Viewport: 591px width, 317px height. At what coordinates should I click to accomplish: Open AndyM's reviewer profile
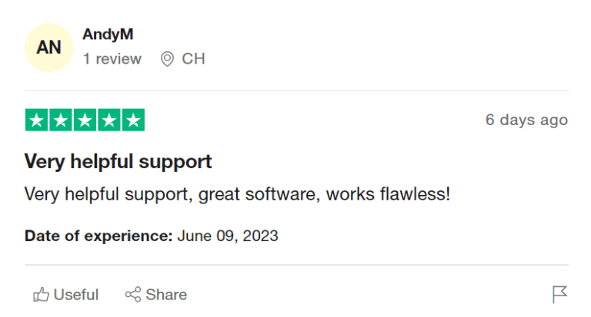109,35
